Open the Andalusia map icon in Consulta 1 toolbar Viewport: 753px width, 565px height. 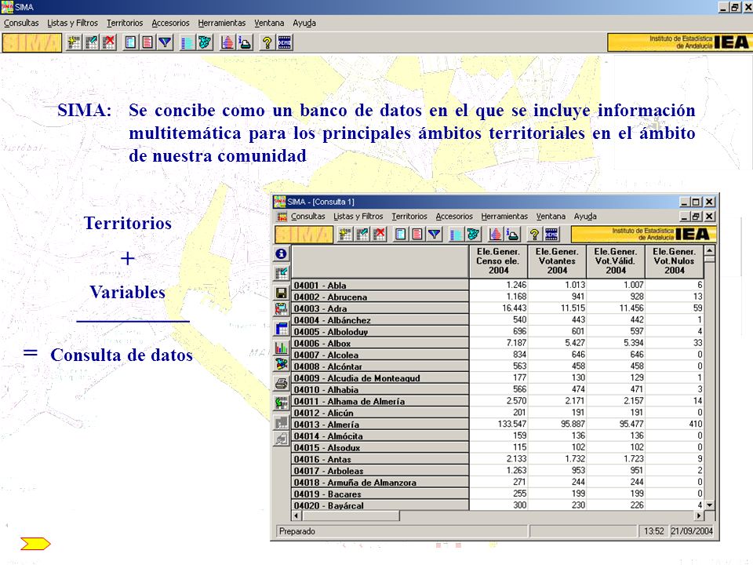coord(473,235)
